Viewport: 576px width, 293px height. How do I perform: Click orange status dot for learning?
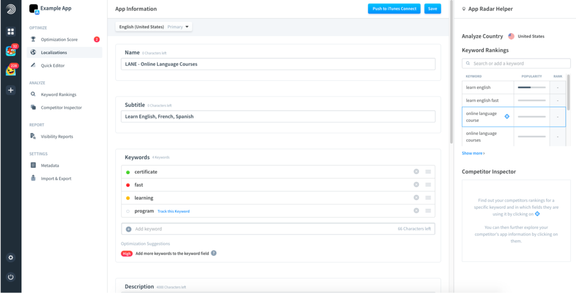[128, 198]
